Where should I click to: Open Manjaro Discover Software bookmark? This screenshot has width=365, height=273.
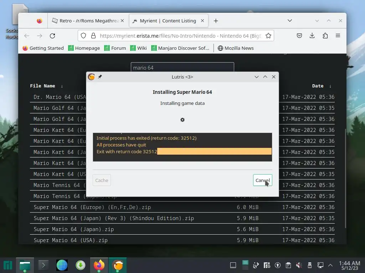tap(180, 48)
